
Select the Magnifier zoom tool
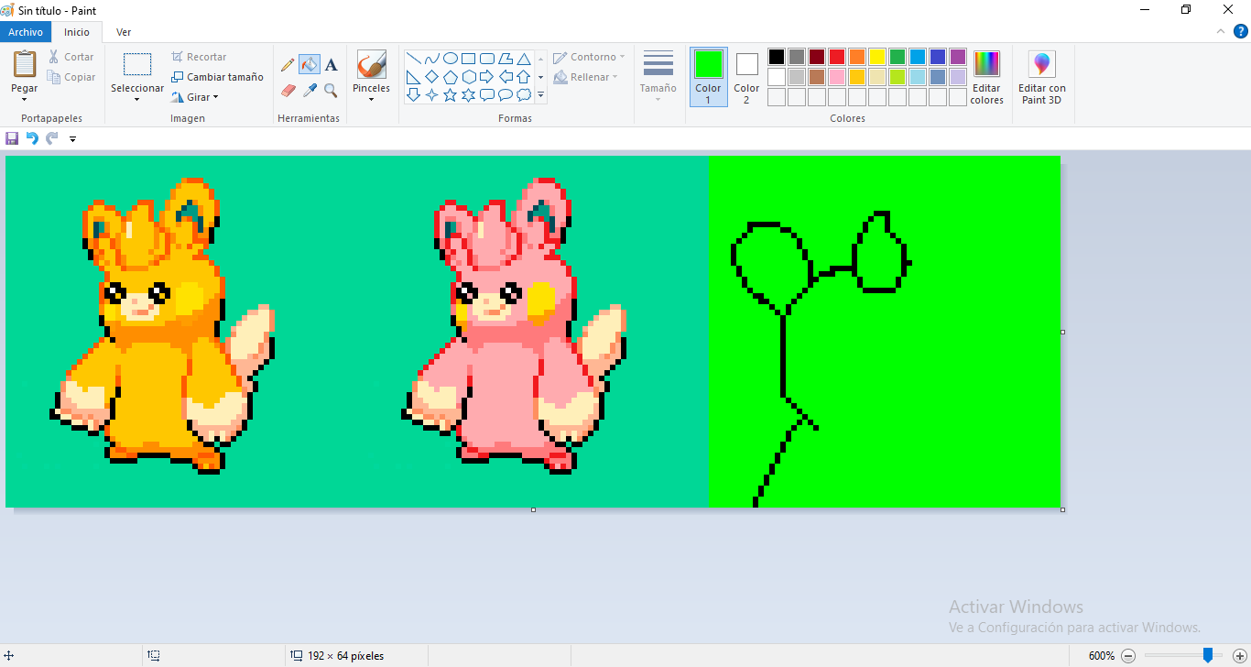(x=331, y=91)
